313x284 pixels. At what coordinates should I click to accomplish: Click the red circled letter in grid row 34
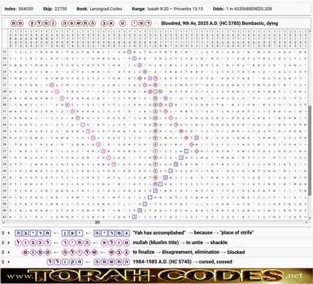click(155, 131)
